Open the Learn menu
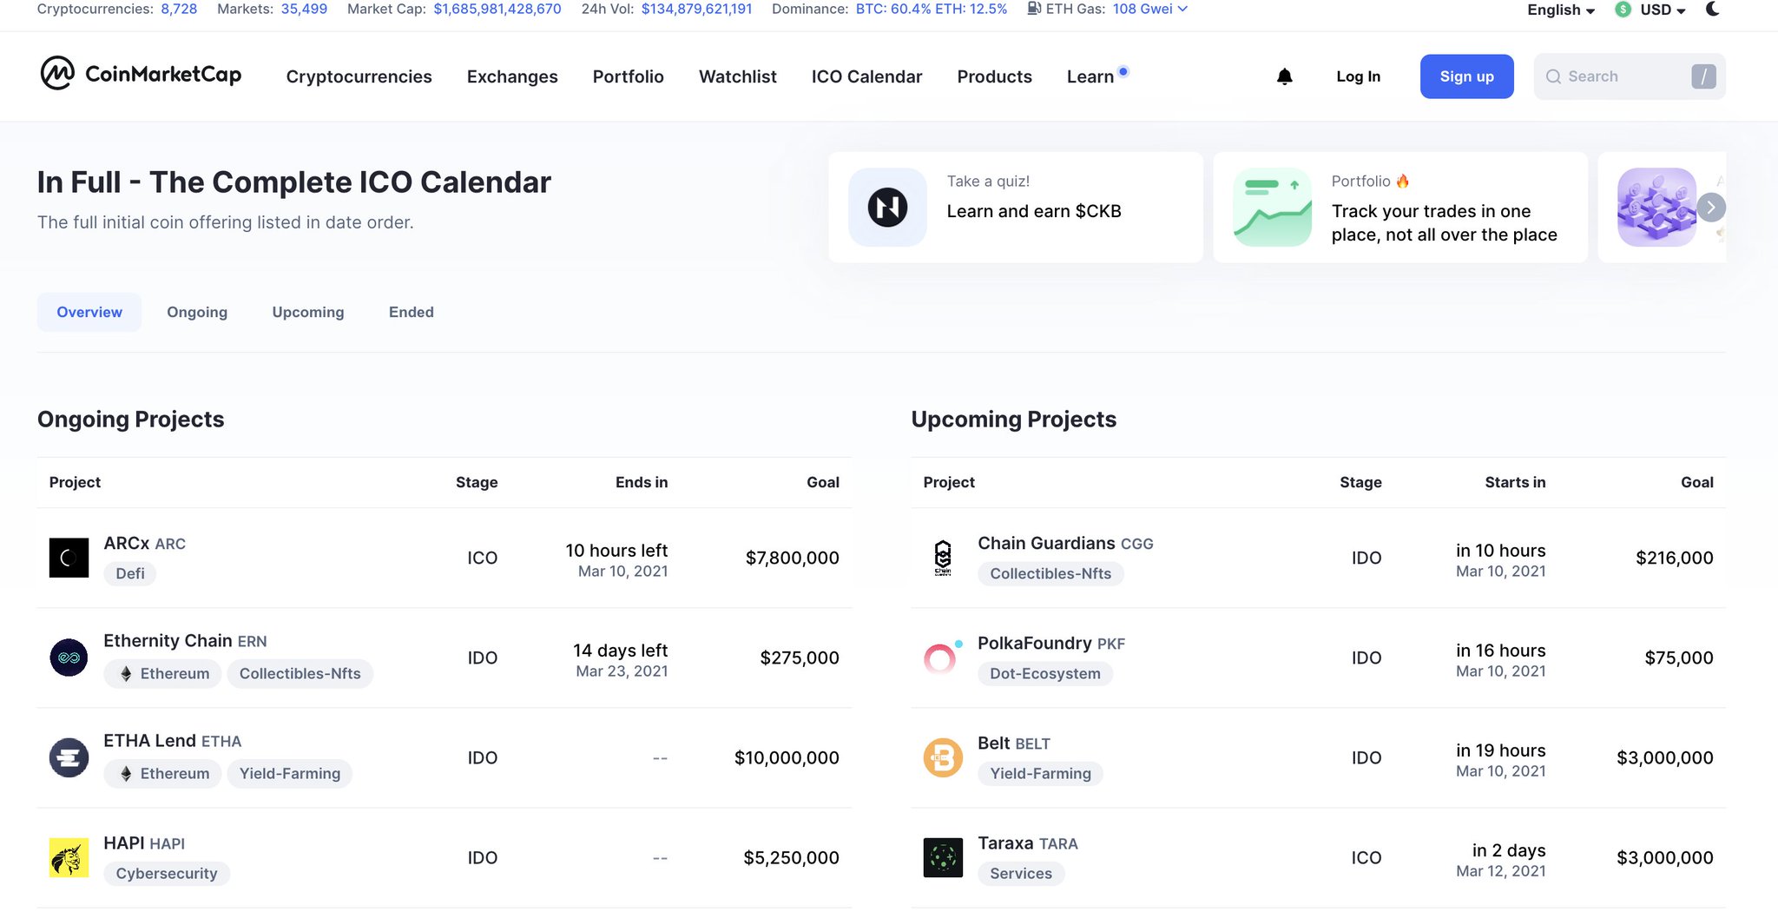1778x912 pixels. coord(1090,76)
